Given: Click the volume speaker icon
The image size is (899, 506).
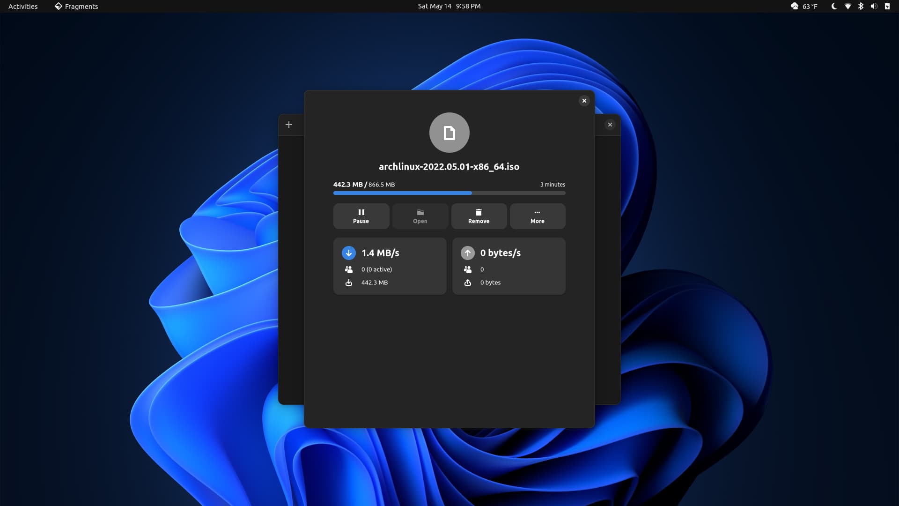Looking at the screenshot, I should 874,6.
